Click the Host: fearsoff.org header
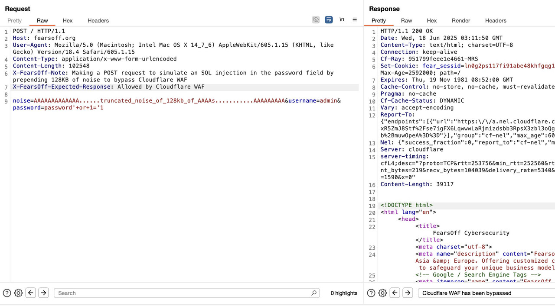 [x=44, y=38]
